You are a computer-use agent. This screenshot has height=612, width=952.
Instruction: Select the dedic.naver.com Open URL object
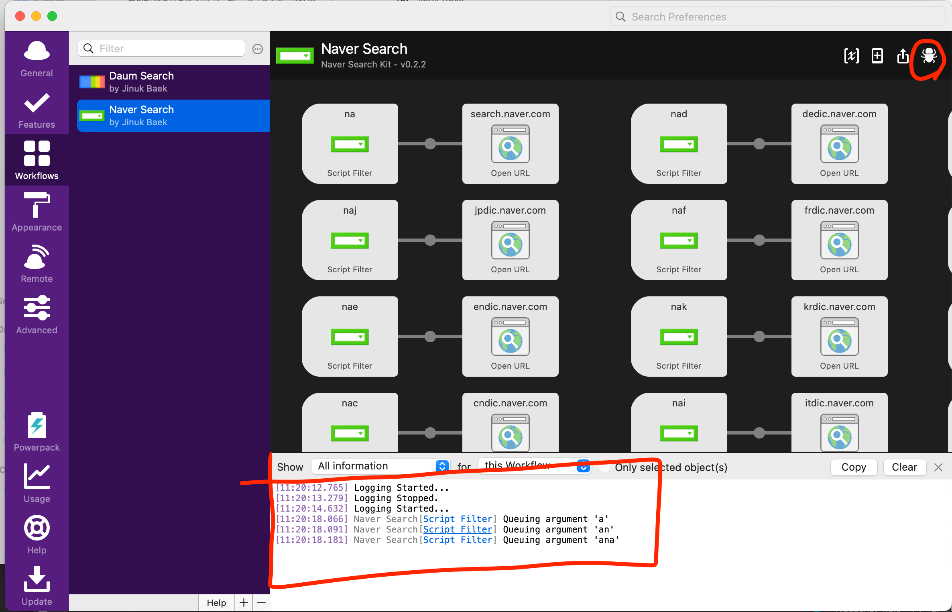[840, 144]
